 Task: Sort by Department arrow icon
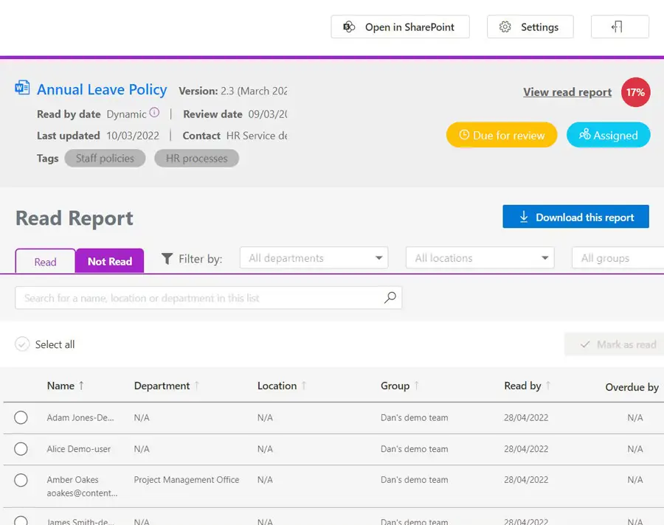(196, 386)
